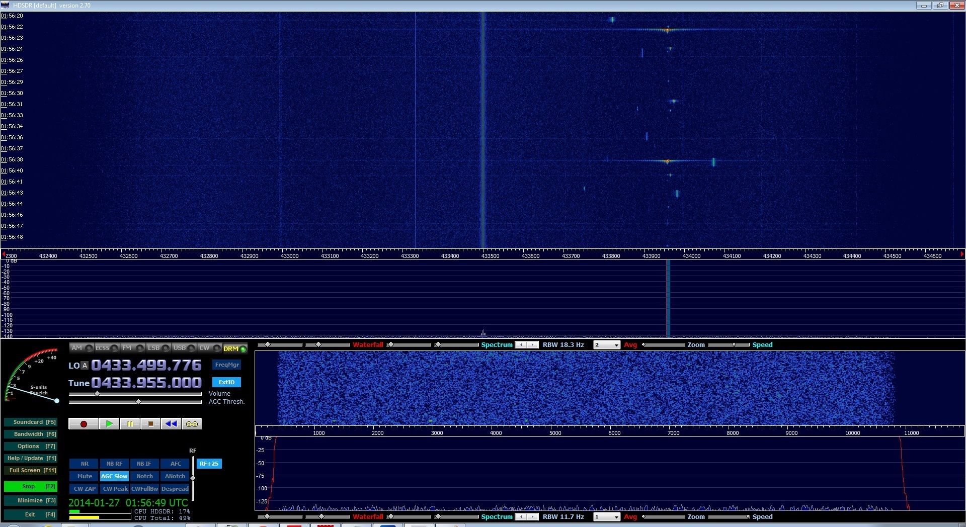Toggle the ANotch auto notch
This screenshot has width=966, height=527.
[175, 476]
